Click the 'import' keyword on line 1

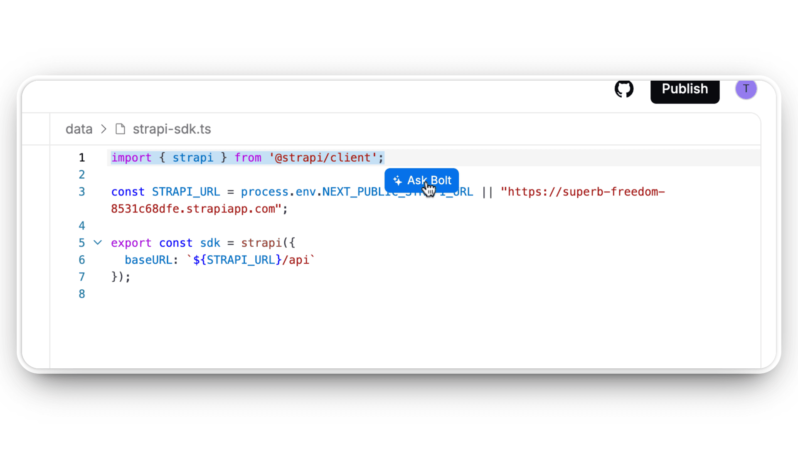pos(131,158)
